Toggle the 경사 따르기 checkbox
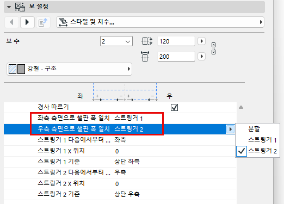284x204 pixels. coord(174,108)
